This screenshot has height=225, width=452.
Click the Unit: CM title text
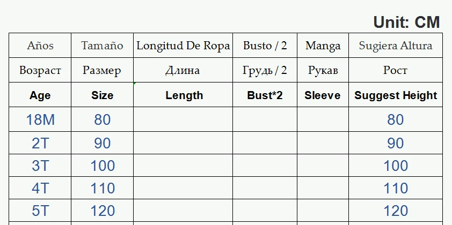pos(406,22)
